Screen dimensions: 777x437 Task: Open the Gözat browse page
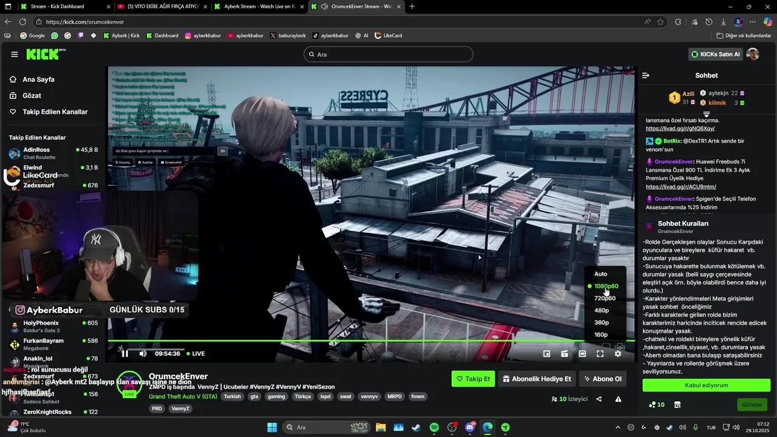tap(32, 95)
